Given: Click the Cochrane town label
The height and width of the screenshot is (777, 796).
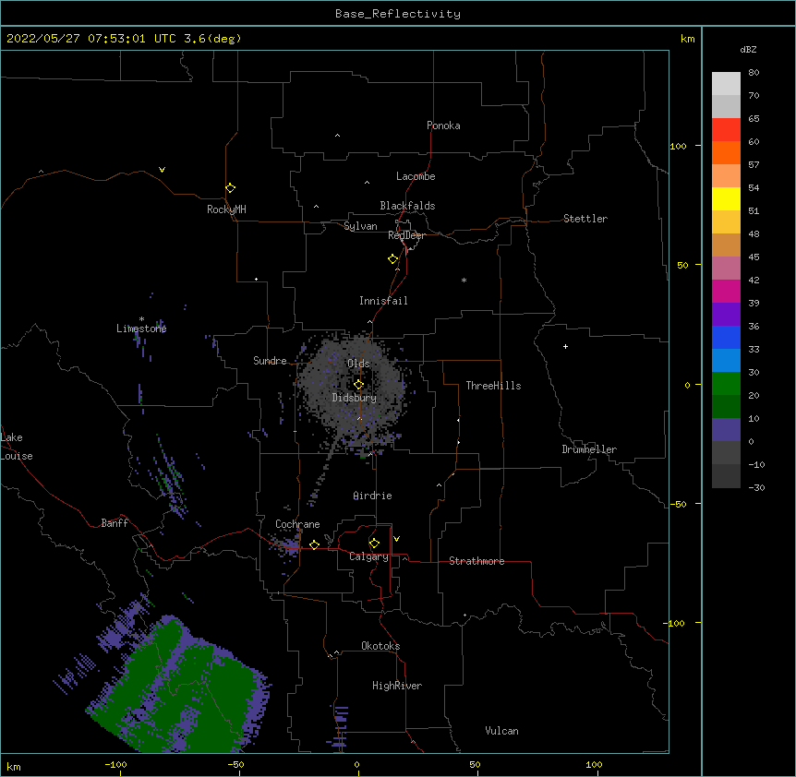Looking at the screenshot, I should 297,524.
